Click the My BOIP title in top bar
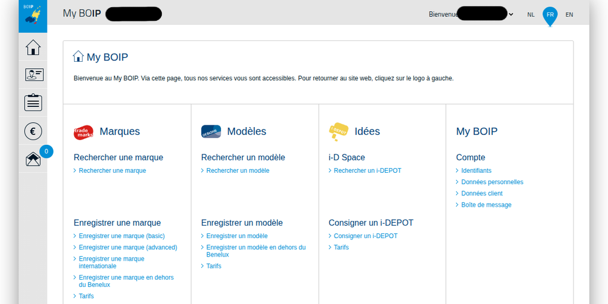The height and width of the screenshot is (304, 608). (82, 14)
